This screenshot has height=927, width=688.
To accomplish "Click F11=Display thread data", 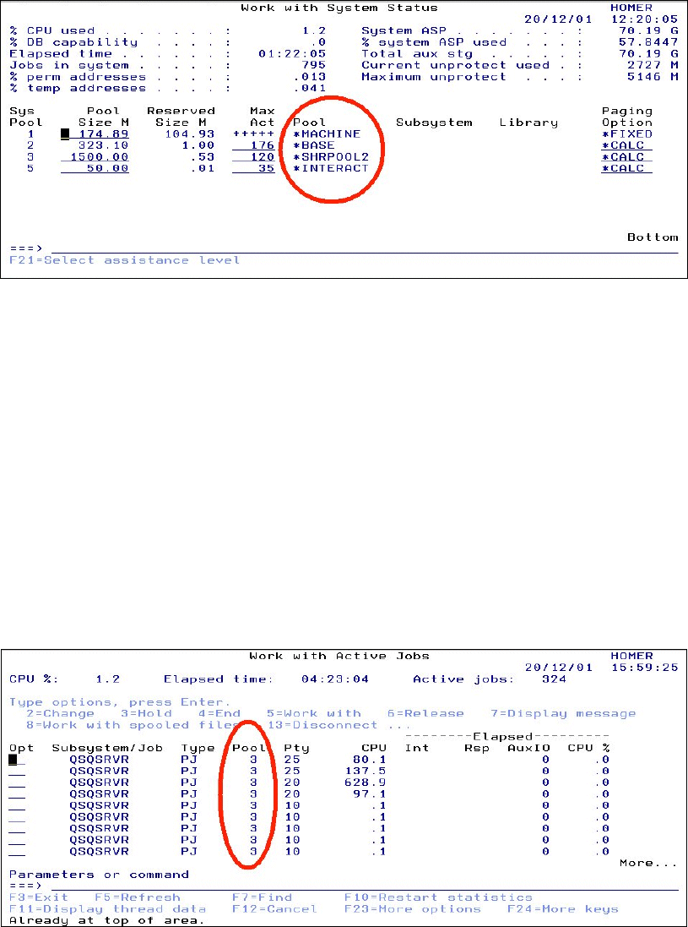I will (107, 908).
